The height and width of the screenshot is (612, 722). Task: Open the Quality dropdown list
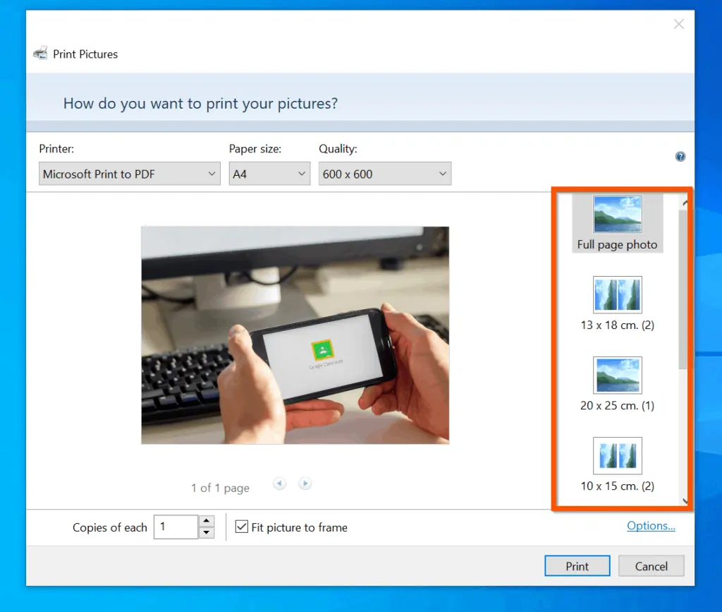pyautogui.click(x=384, y=174)
